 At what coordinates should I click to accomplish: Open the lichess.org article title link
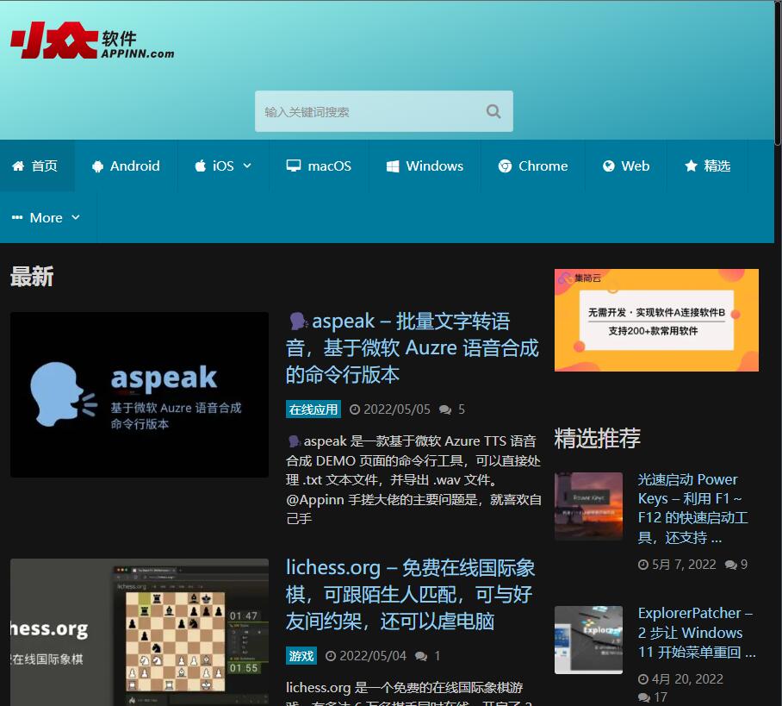click(x=410, y=595)
